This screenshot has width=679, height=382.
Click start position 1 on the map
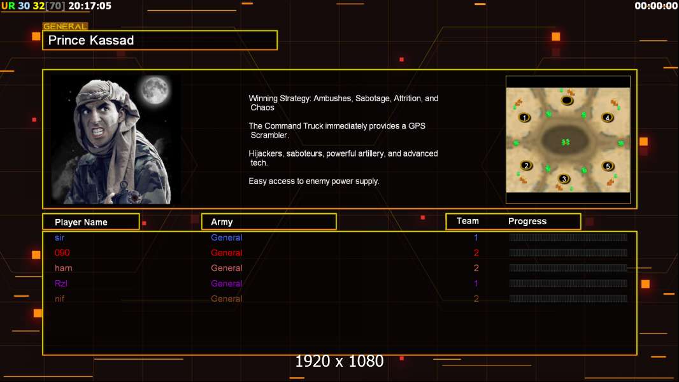[524, 117]
